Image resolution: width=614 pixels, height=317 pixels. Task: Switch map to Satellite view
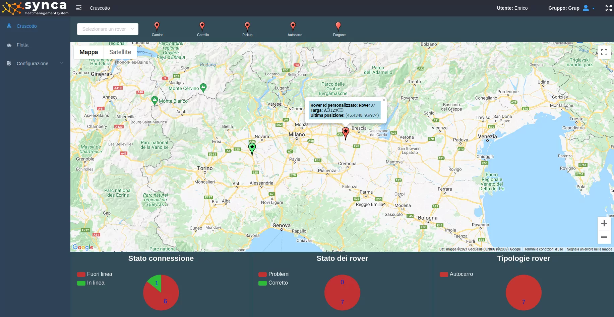(x=120, y=52)
